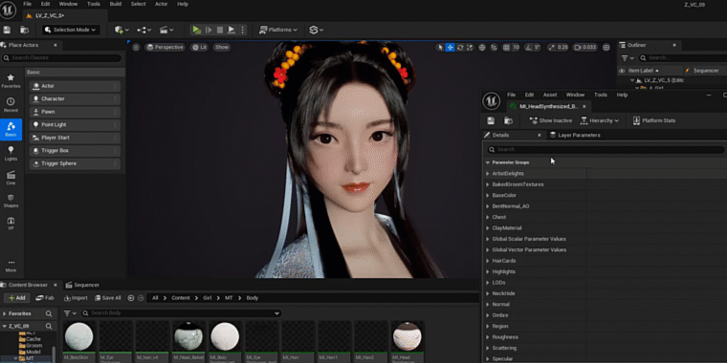The height and width of the screenshot is (363, 727).
Task: Click Save All in the Content Browser
Action: (107, 298)
